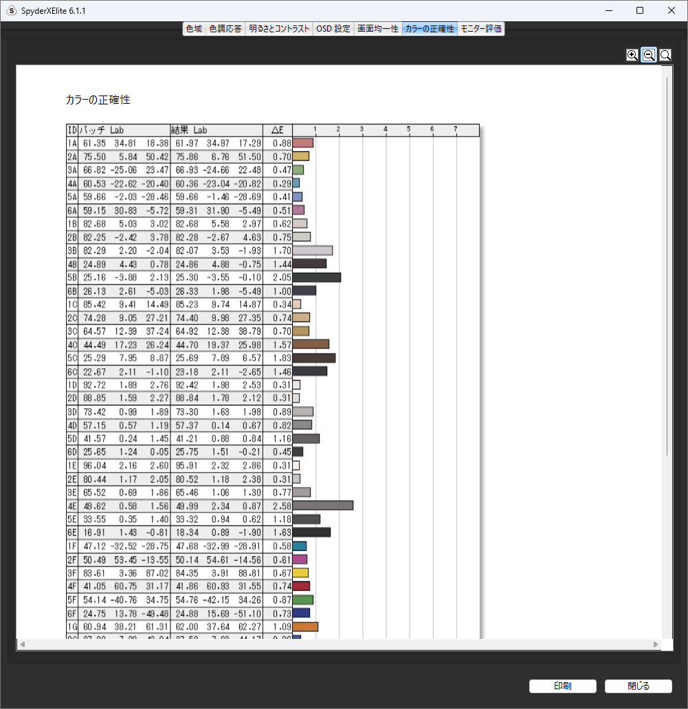Select the 明るさとコントラスト tab
Screen dimensions: 688x709
(278, 29)
